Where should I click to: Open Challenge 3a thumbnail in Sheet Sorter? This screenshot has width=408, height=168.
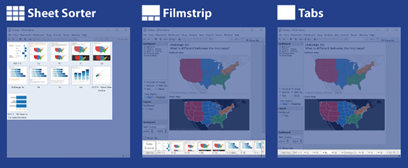pos(17,75)
